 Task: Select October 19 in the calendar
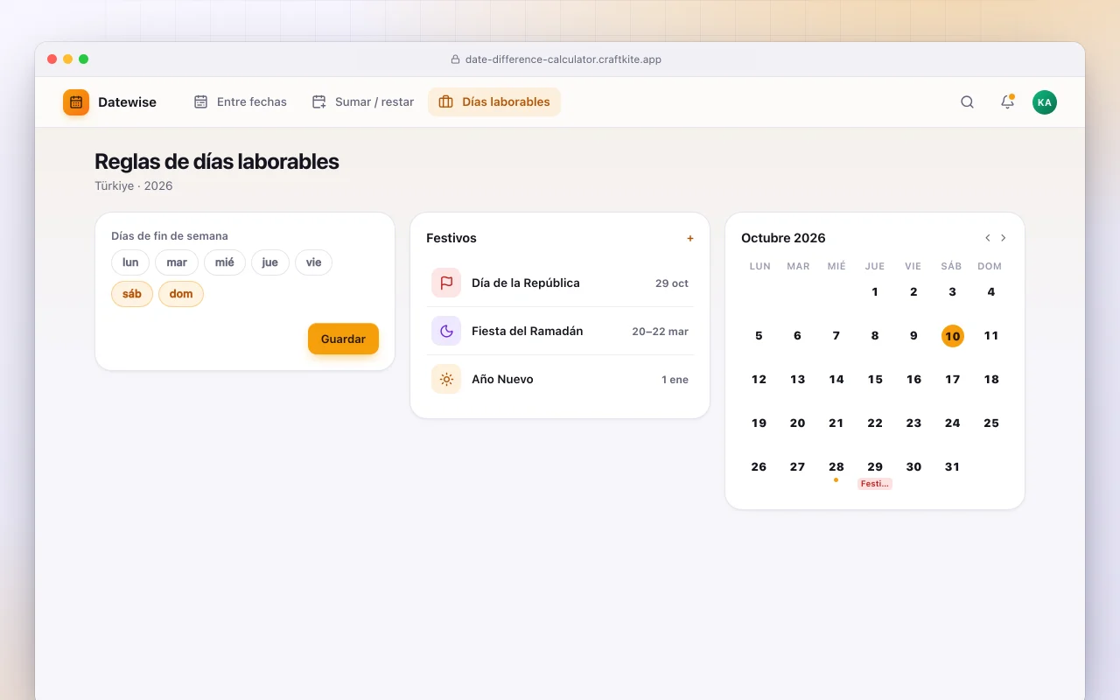[x=759, y=423]
